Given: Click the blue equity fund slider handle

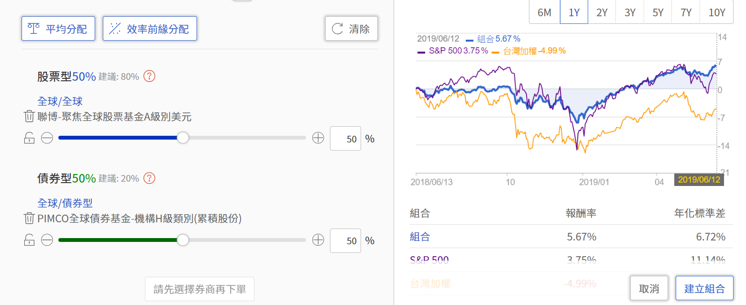Looking at the screenshot, I should [x=183, y=138].
